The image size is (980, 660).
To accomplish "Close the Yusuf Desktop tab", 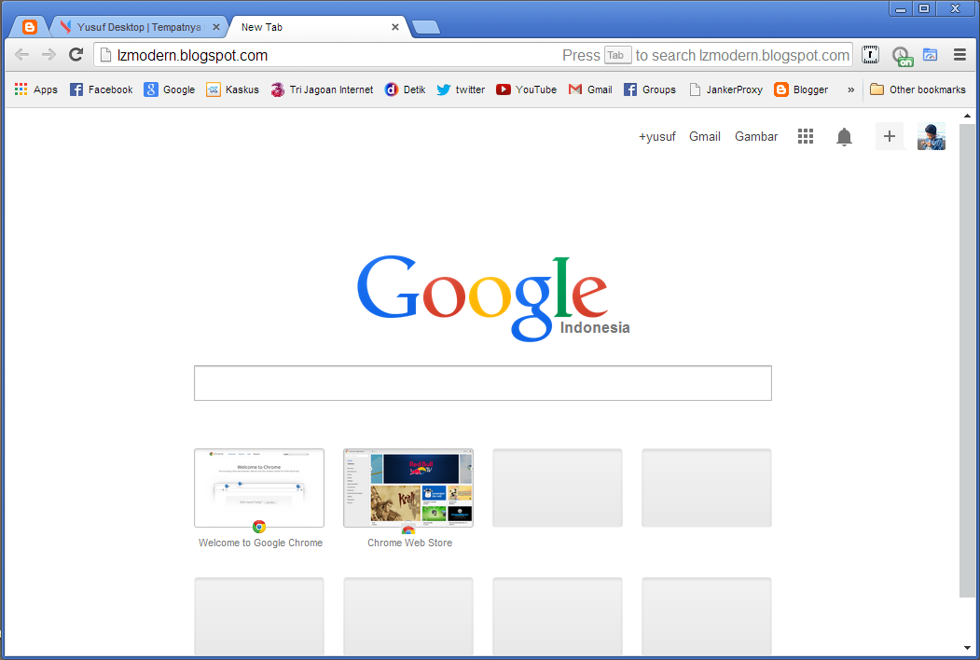I will pyautogui.click(x=216, y=27).
